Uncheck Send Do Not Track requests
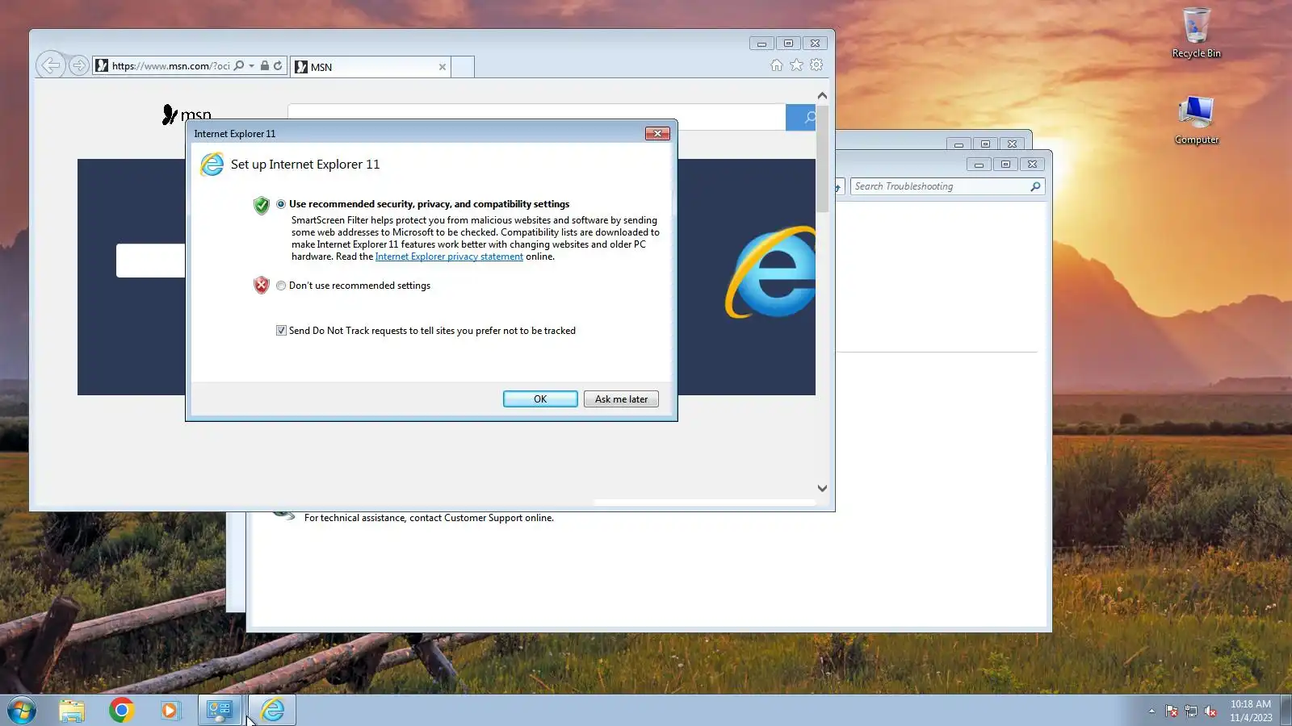The image size is (1292, 726). 281,331
